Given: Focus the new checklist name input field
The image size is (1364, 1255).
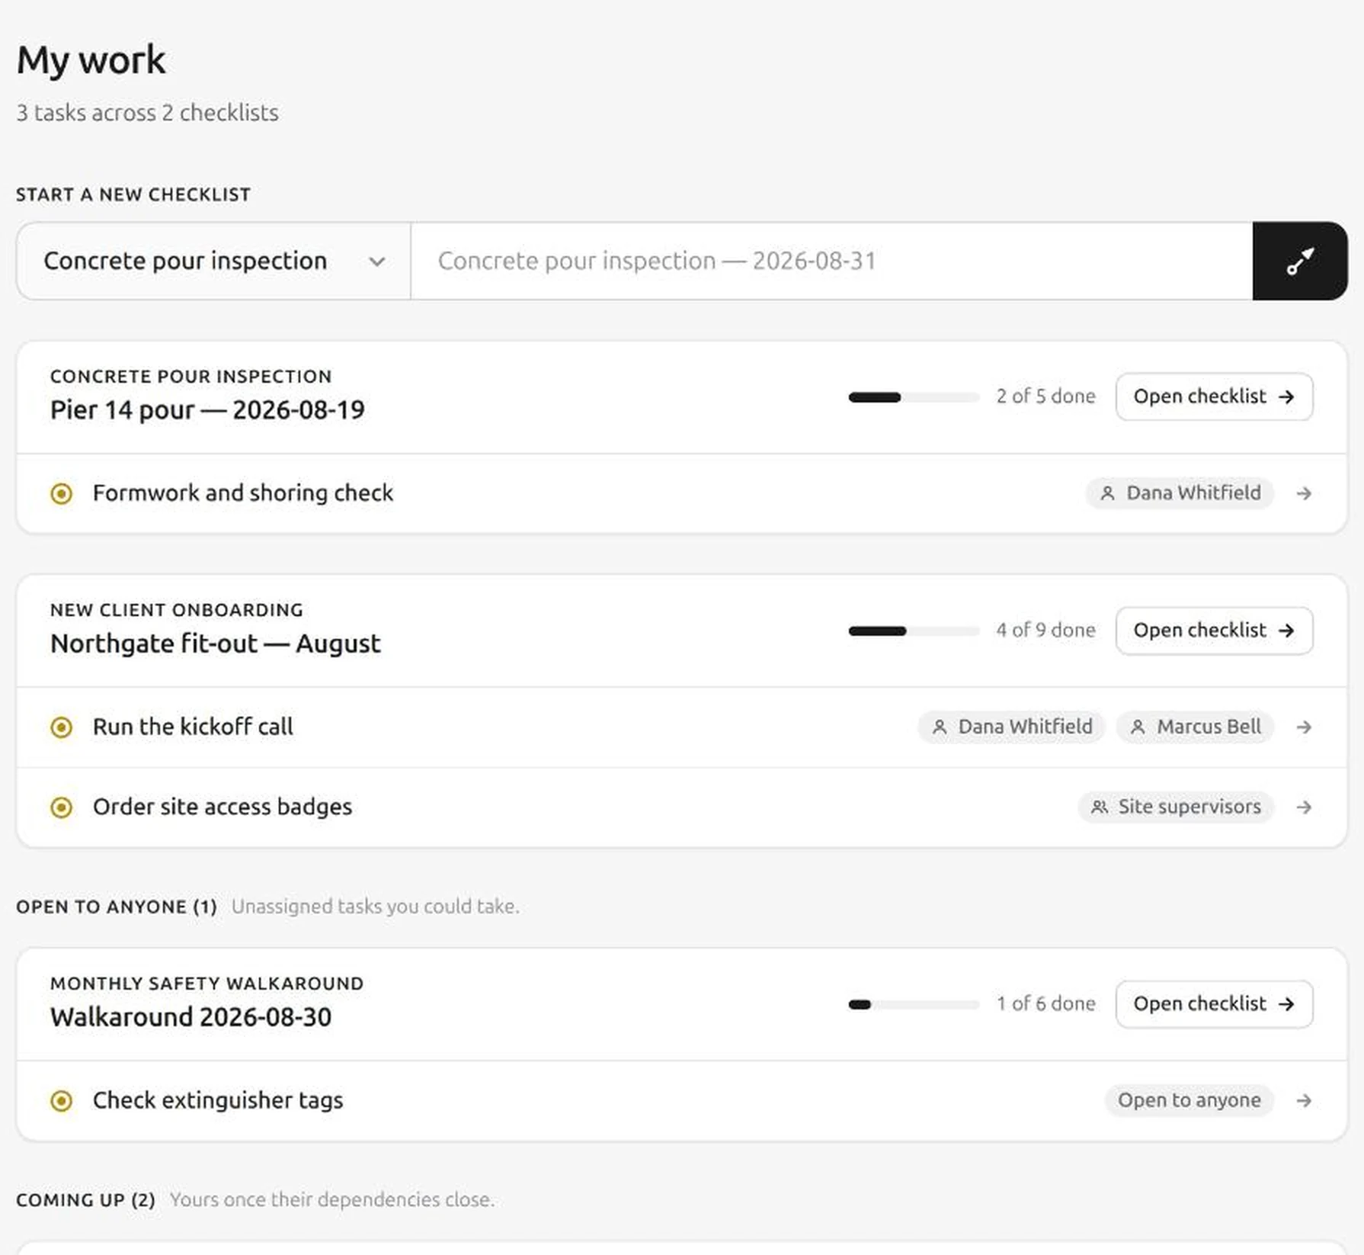Looking at the screenshot, I should tap(831, 261).
